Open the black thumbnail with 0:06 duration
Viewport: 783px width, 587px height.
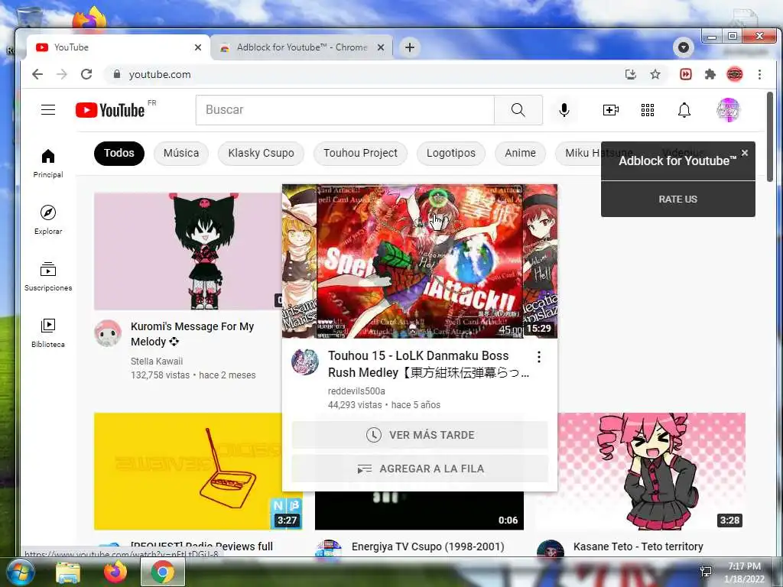[x=420, y=511]
